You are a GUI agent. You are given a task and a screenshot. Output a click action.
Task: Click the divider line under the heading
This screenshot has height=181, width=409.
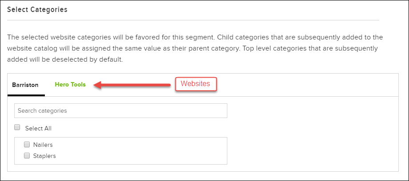coord(193,20)
